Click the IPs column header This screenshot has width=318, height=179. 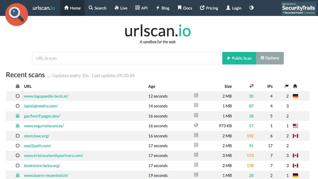[x=270, y=86]
